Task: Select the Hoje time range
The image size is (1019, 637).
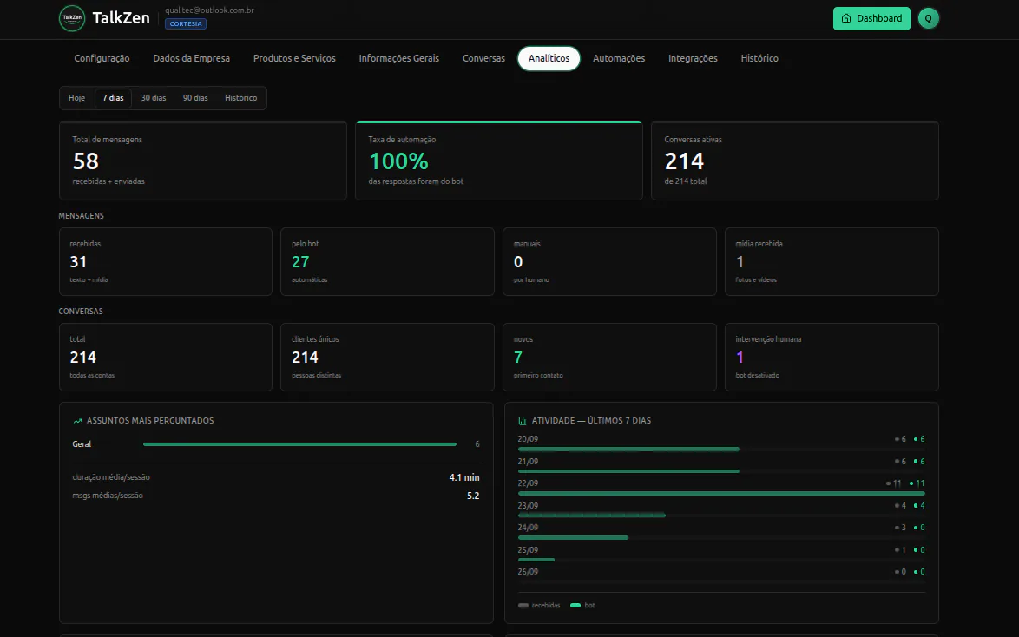Action: 76,98
